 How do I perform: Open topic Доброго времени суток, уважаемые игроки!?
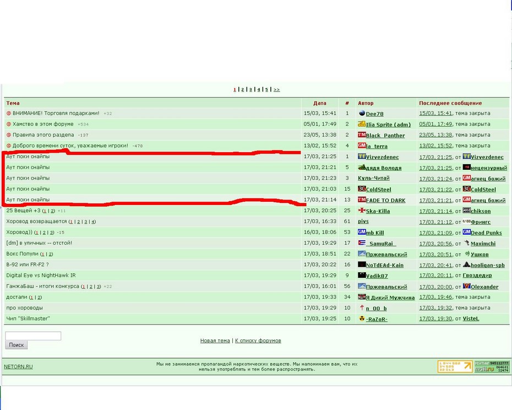tap(70, 145)
